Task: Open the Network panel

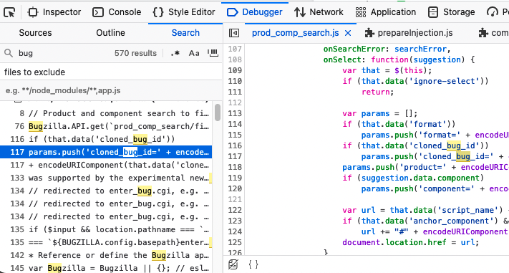Action: (319, 12)
